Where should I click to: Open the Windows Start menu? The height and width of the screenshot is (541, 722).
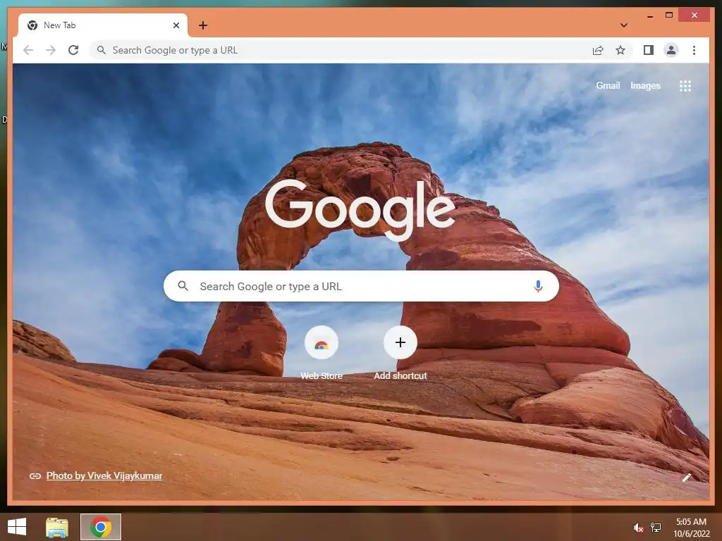pyautogui.click(x=17, y=527)
